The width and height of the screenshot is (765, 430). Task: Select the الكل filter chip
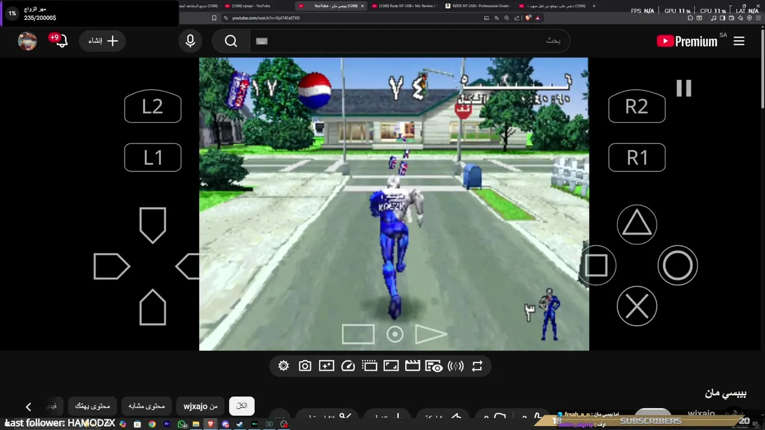pos(241,406)
